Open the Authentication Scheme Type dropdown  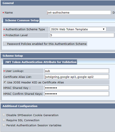(x=78, y=29)
